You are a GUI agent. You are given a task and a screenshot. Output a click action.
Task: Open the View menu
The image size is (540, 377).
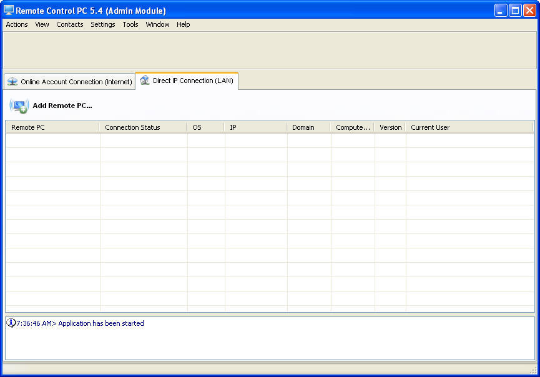click(x=41, y=24)
